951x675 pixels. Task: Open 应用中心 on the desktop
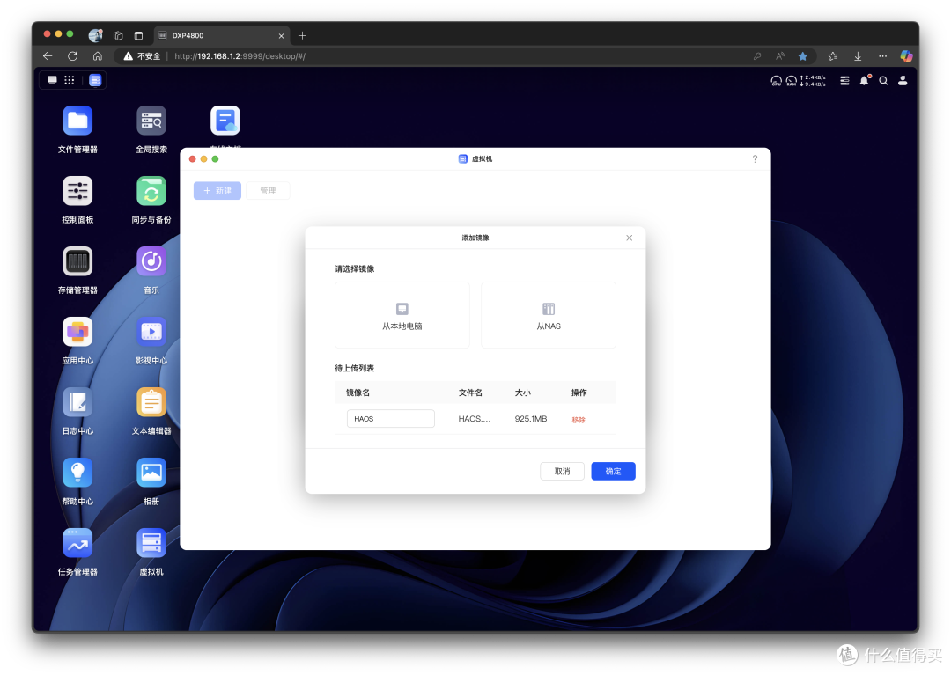click(77, 332)
